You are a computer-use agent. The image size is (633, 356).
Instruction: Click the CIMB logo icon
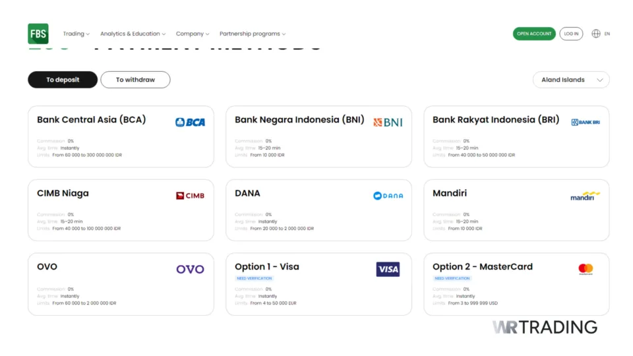click(190, 196)
